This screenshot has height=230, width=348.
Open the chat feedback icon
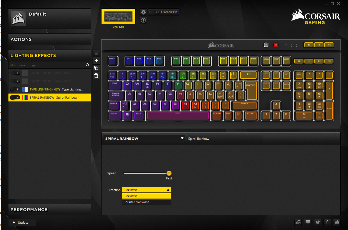[308, 222]
